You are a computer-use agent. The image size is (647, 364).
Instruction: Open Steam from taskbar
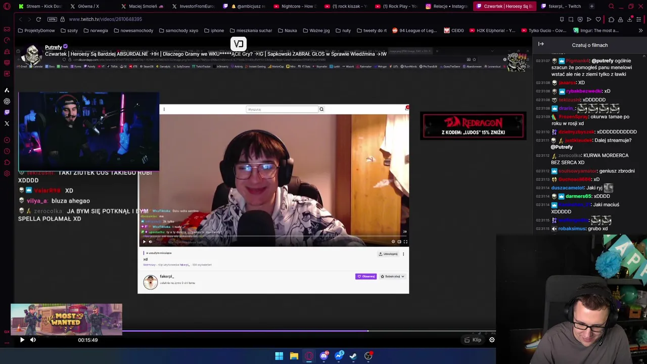353,356
